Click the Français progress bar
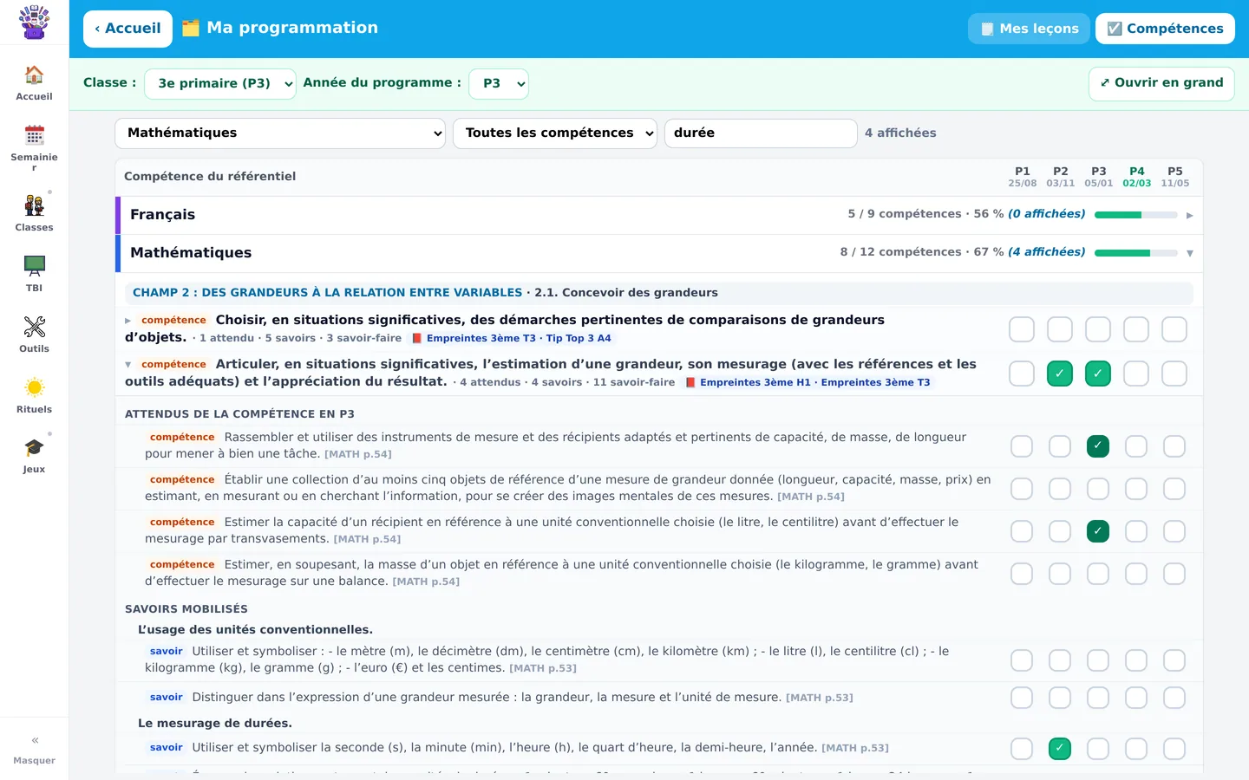 click(1136, 215)
